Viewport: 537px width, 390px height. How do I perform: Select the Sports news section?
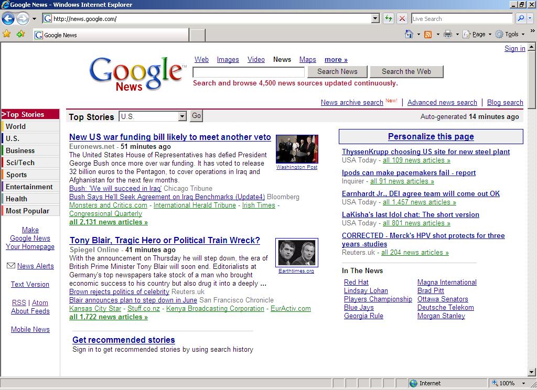pyautogui.click(x=30, y=175)
